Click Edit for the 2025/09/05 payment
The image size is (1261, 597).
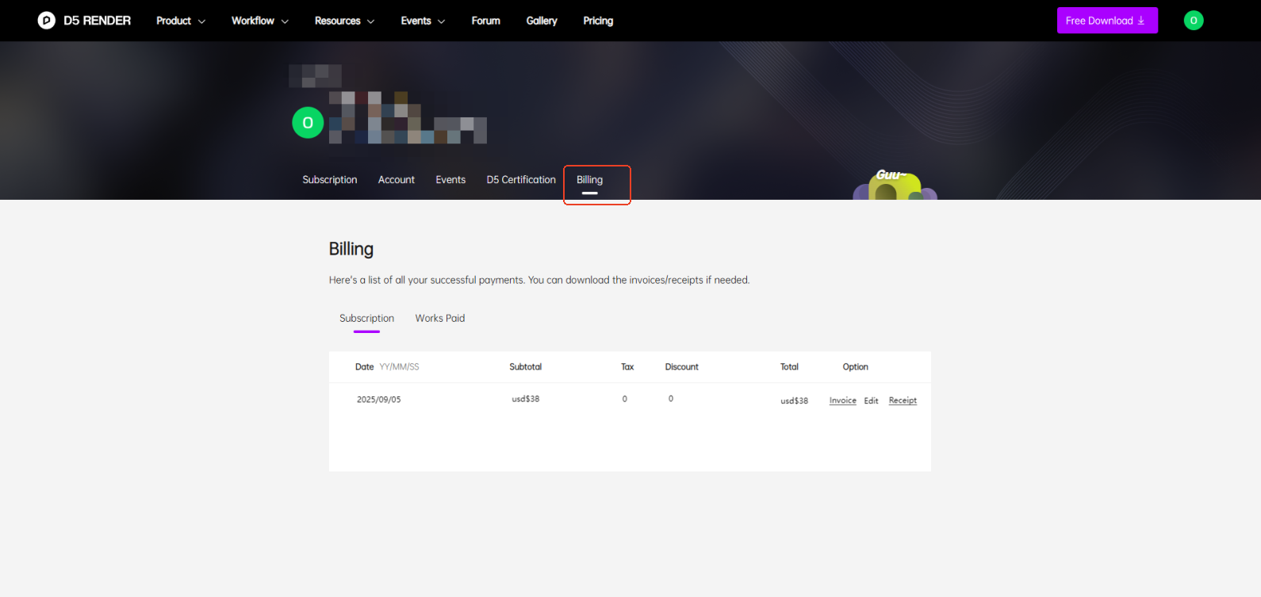tap(871, 400)
